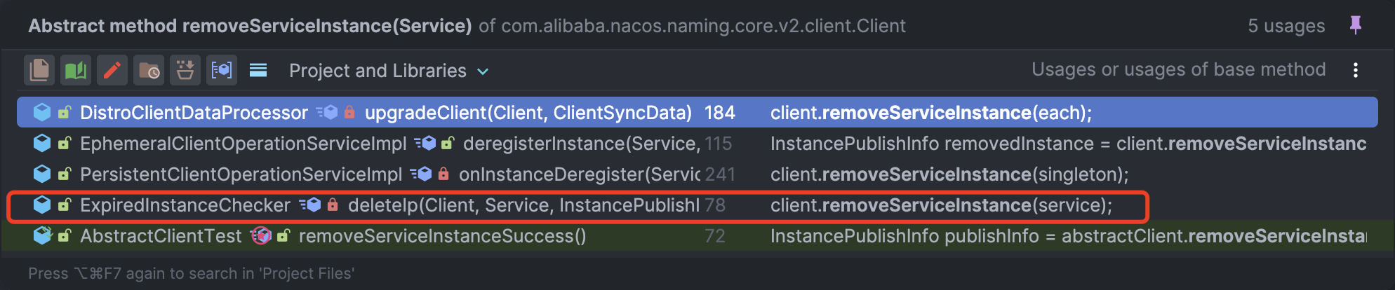Open the Project and Libraries scope dropdown
1395x290 pixels.
coord(389,71)
